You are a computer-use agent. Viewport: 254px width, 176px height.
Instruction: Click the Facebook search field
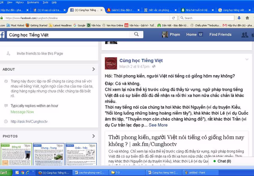68,35
